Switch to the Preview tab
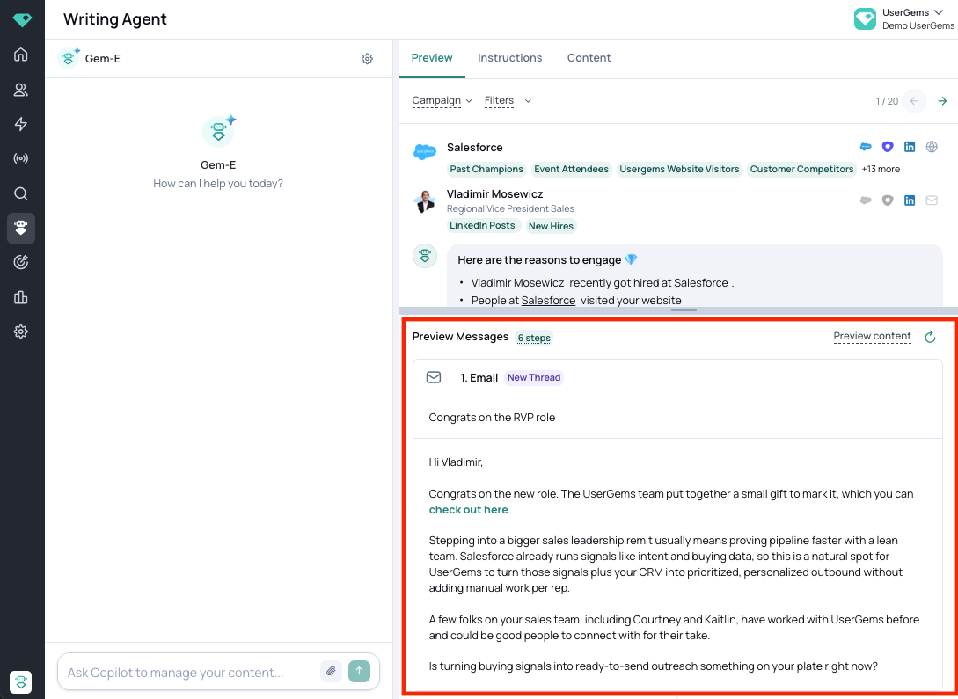This screenshot has height=699, width=958. pyautogui.click(x=432, y=58)
